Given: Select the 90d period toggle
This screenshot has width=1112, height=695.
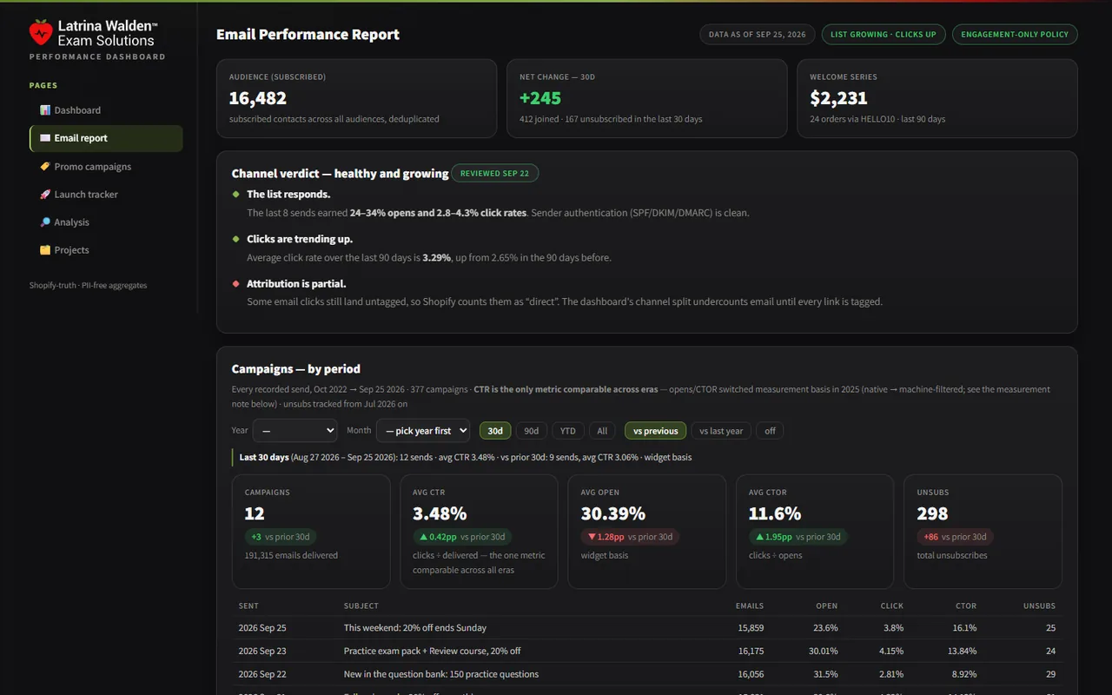Looking at the screenshot, I should click(x=531, y=431).
